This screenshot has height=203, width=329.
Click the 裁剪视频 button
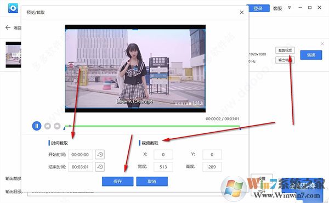point(285,50)
